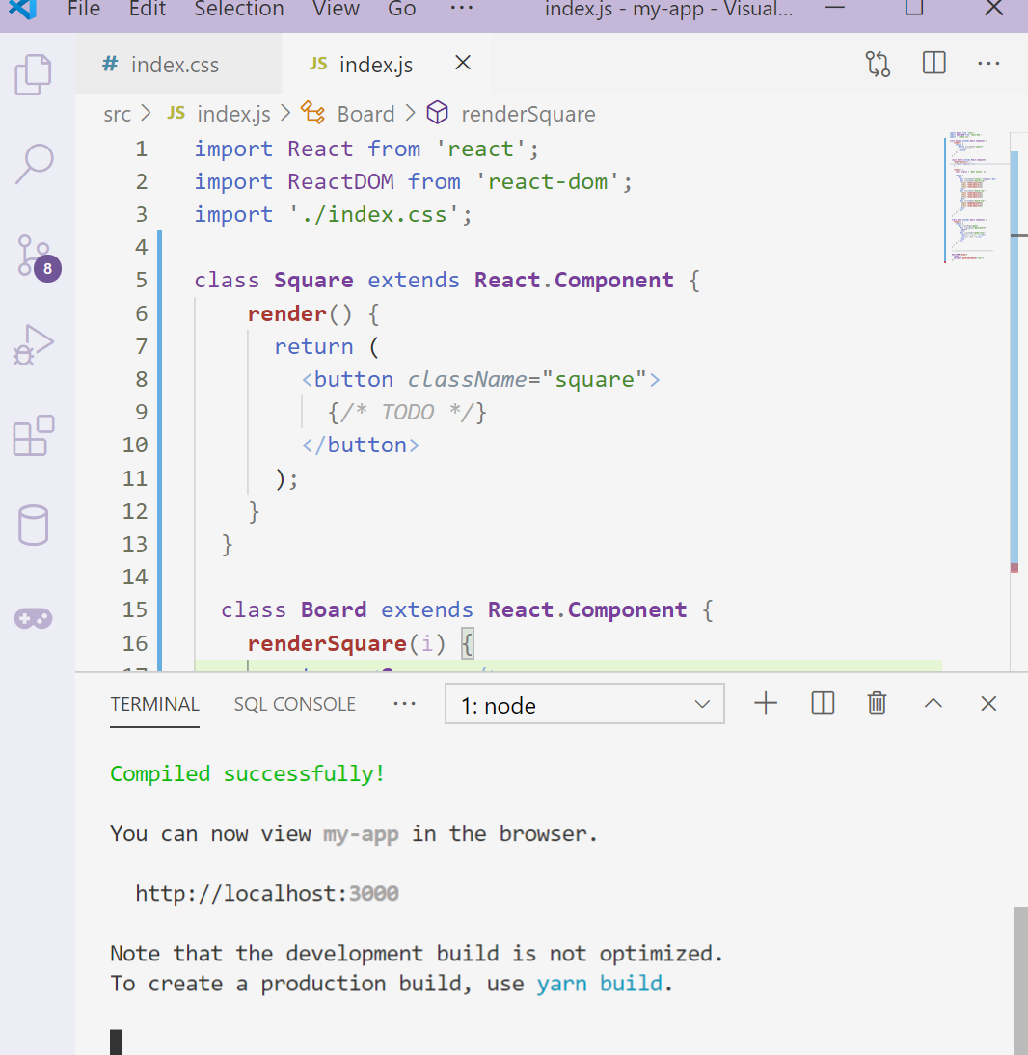The height and width of the screenshot is (1055, 1028).
Task: Click the 'class Board extends React.Component' line
Action: click(x=467, y=610)
